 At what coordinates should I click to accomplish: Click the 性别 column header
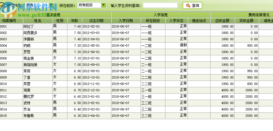click(60, 21)
